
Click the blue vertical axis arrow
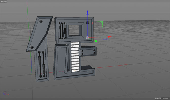pos(87,13)
